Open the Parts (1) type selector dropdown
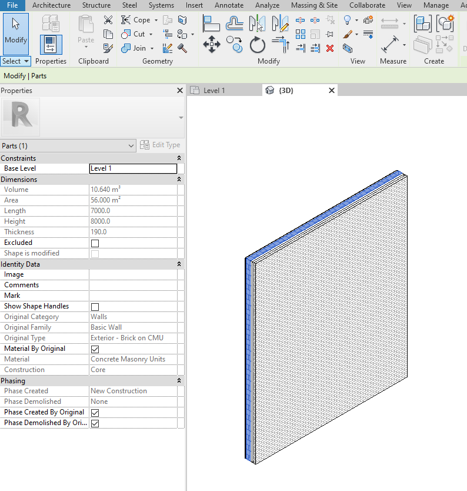 point(68,146)
